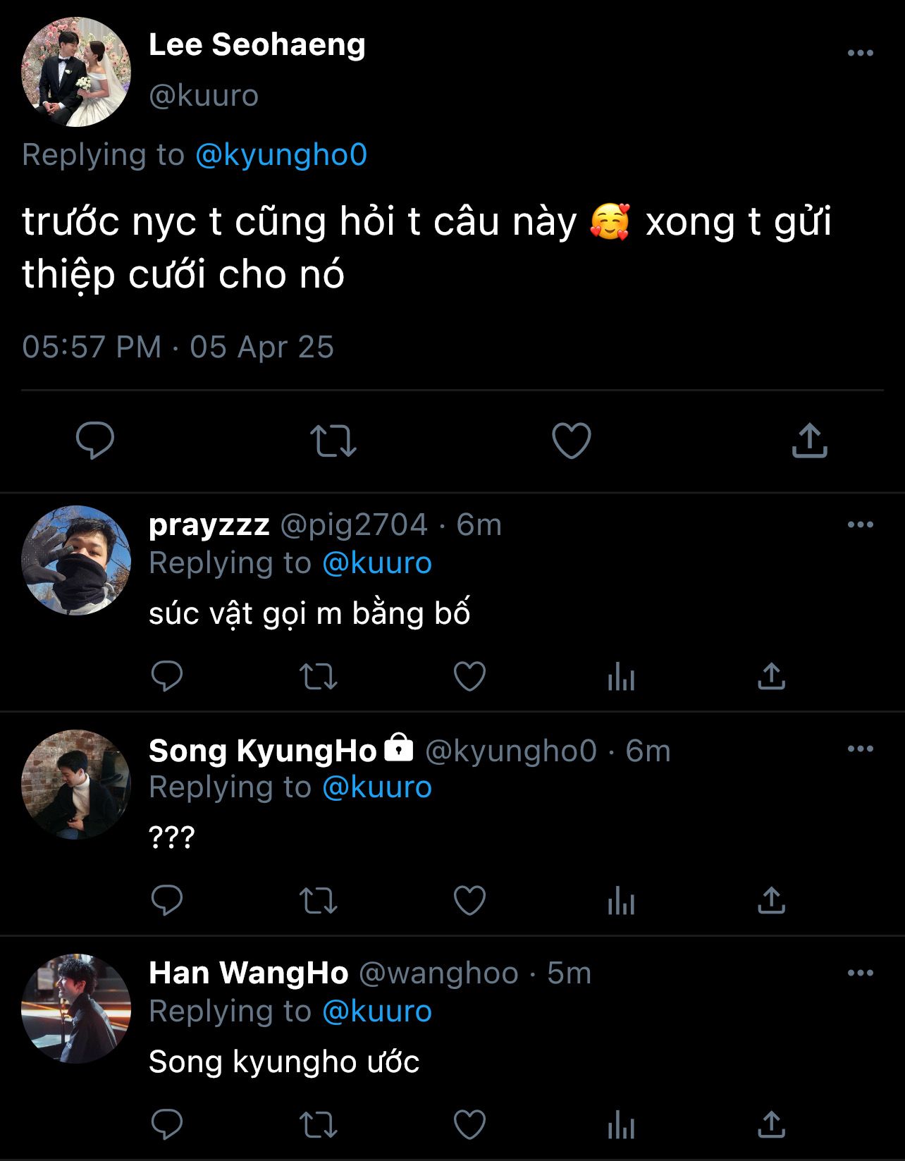Open the @kyungho0 mention link
905x1161 pixels.
point(281,155)
